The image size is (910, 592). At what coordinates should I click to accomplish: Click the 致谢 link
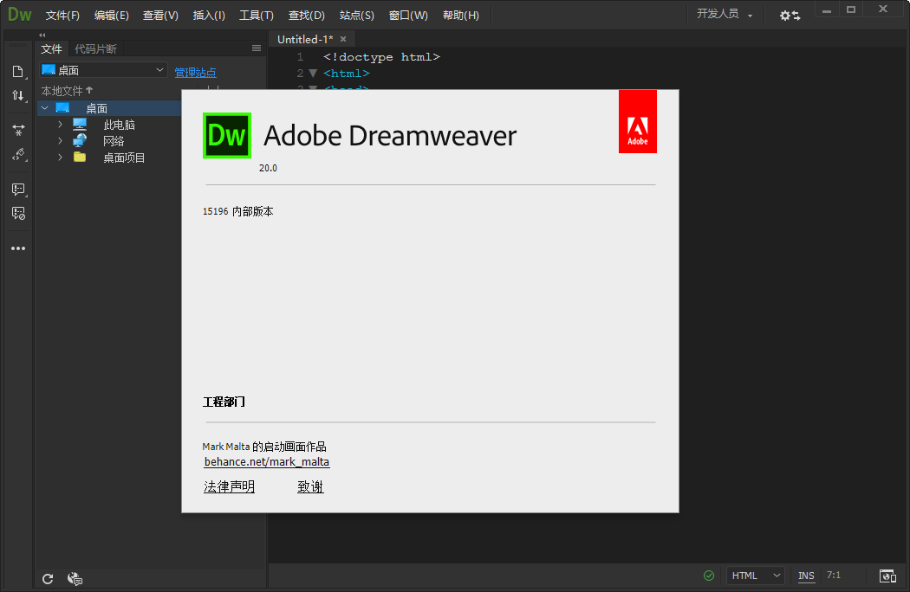(310, 486)
